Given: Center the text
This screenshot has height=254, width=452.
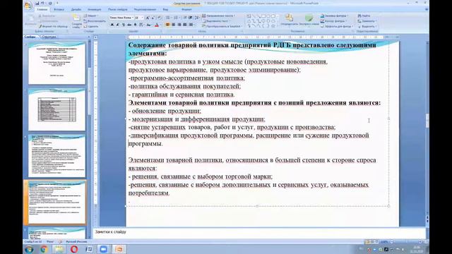Looking at the screenshot, I should coord(173,25).
